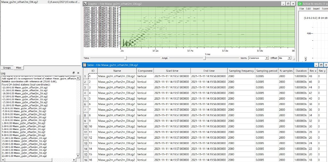Click the Ampl. slider handle
Screen dimensions: 328x162
click(205, 58)
